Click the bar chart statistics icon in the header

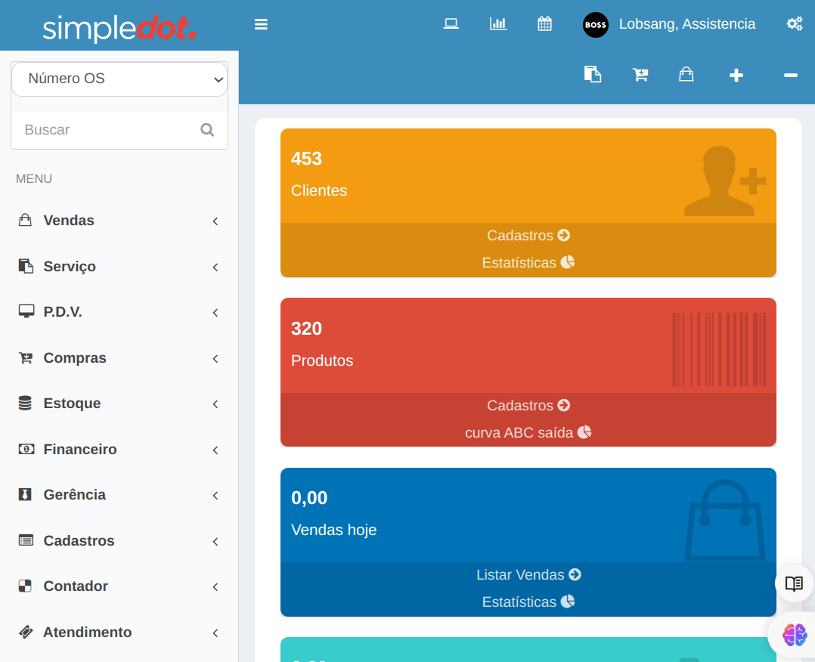pyautogui.click(x=497, y=23)
